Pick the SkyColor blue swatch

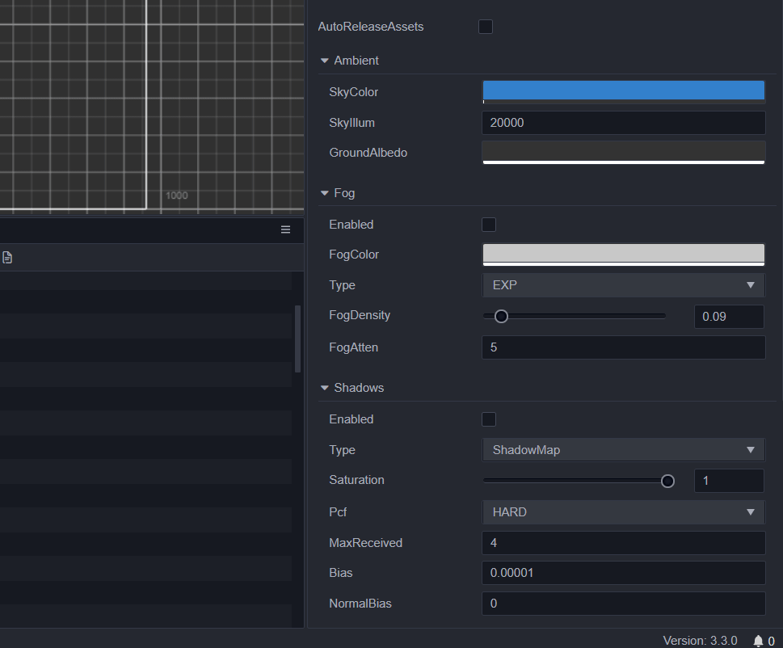[x=623, y=92]
